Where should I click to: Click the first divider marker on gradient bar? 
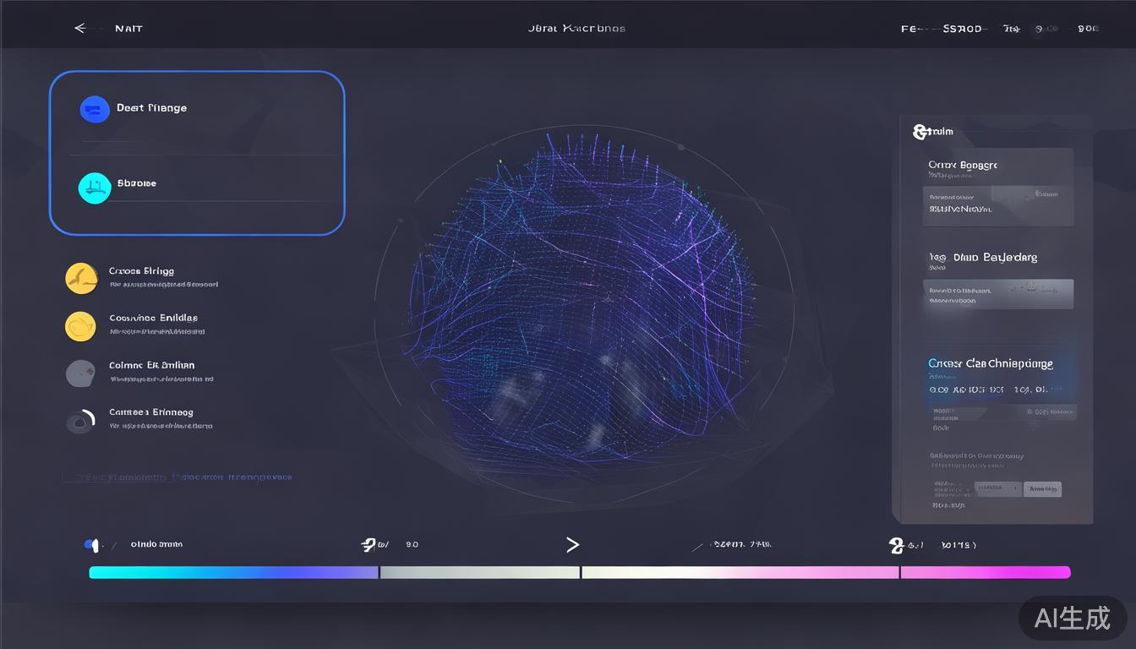[380, 573]
